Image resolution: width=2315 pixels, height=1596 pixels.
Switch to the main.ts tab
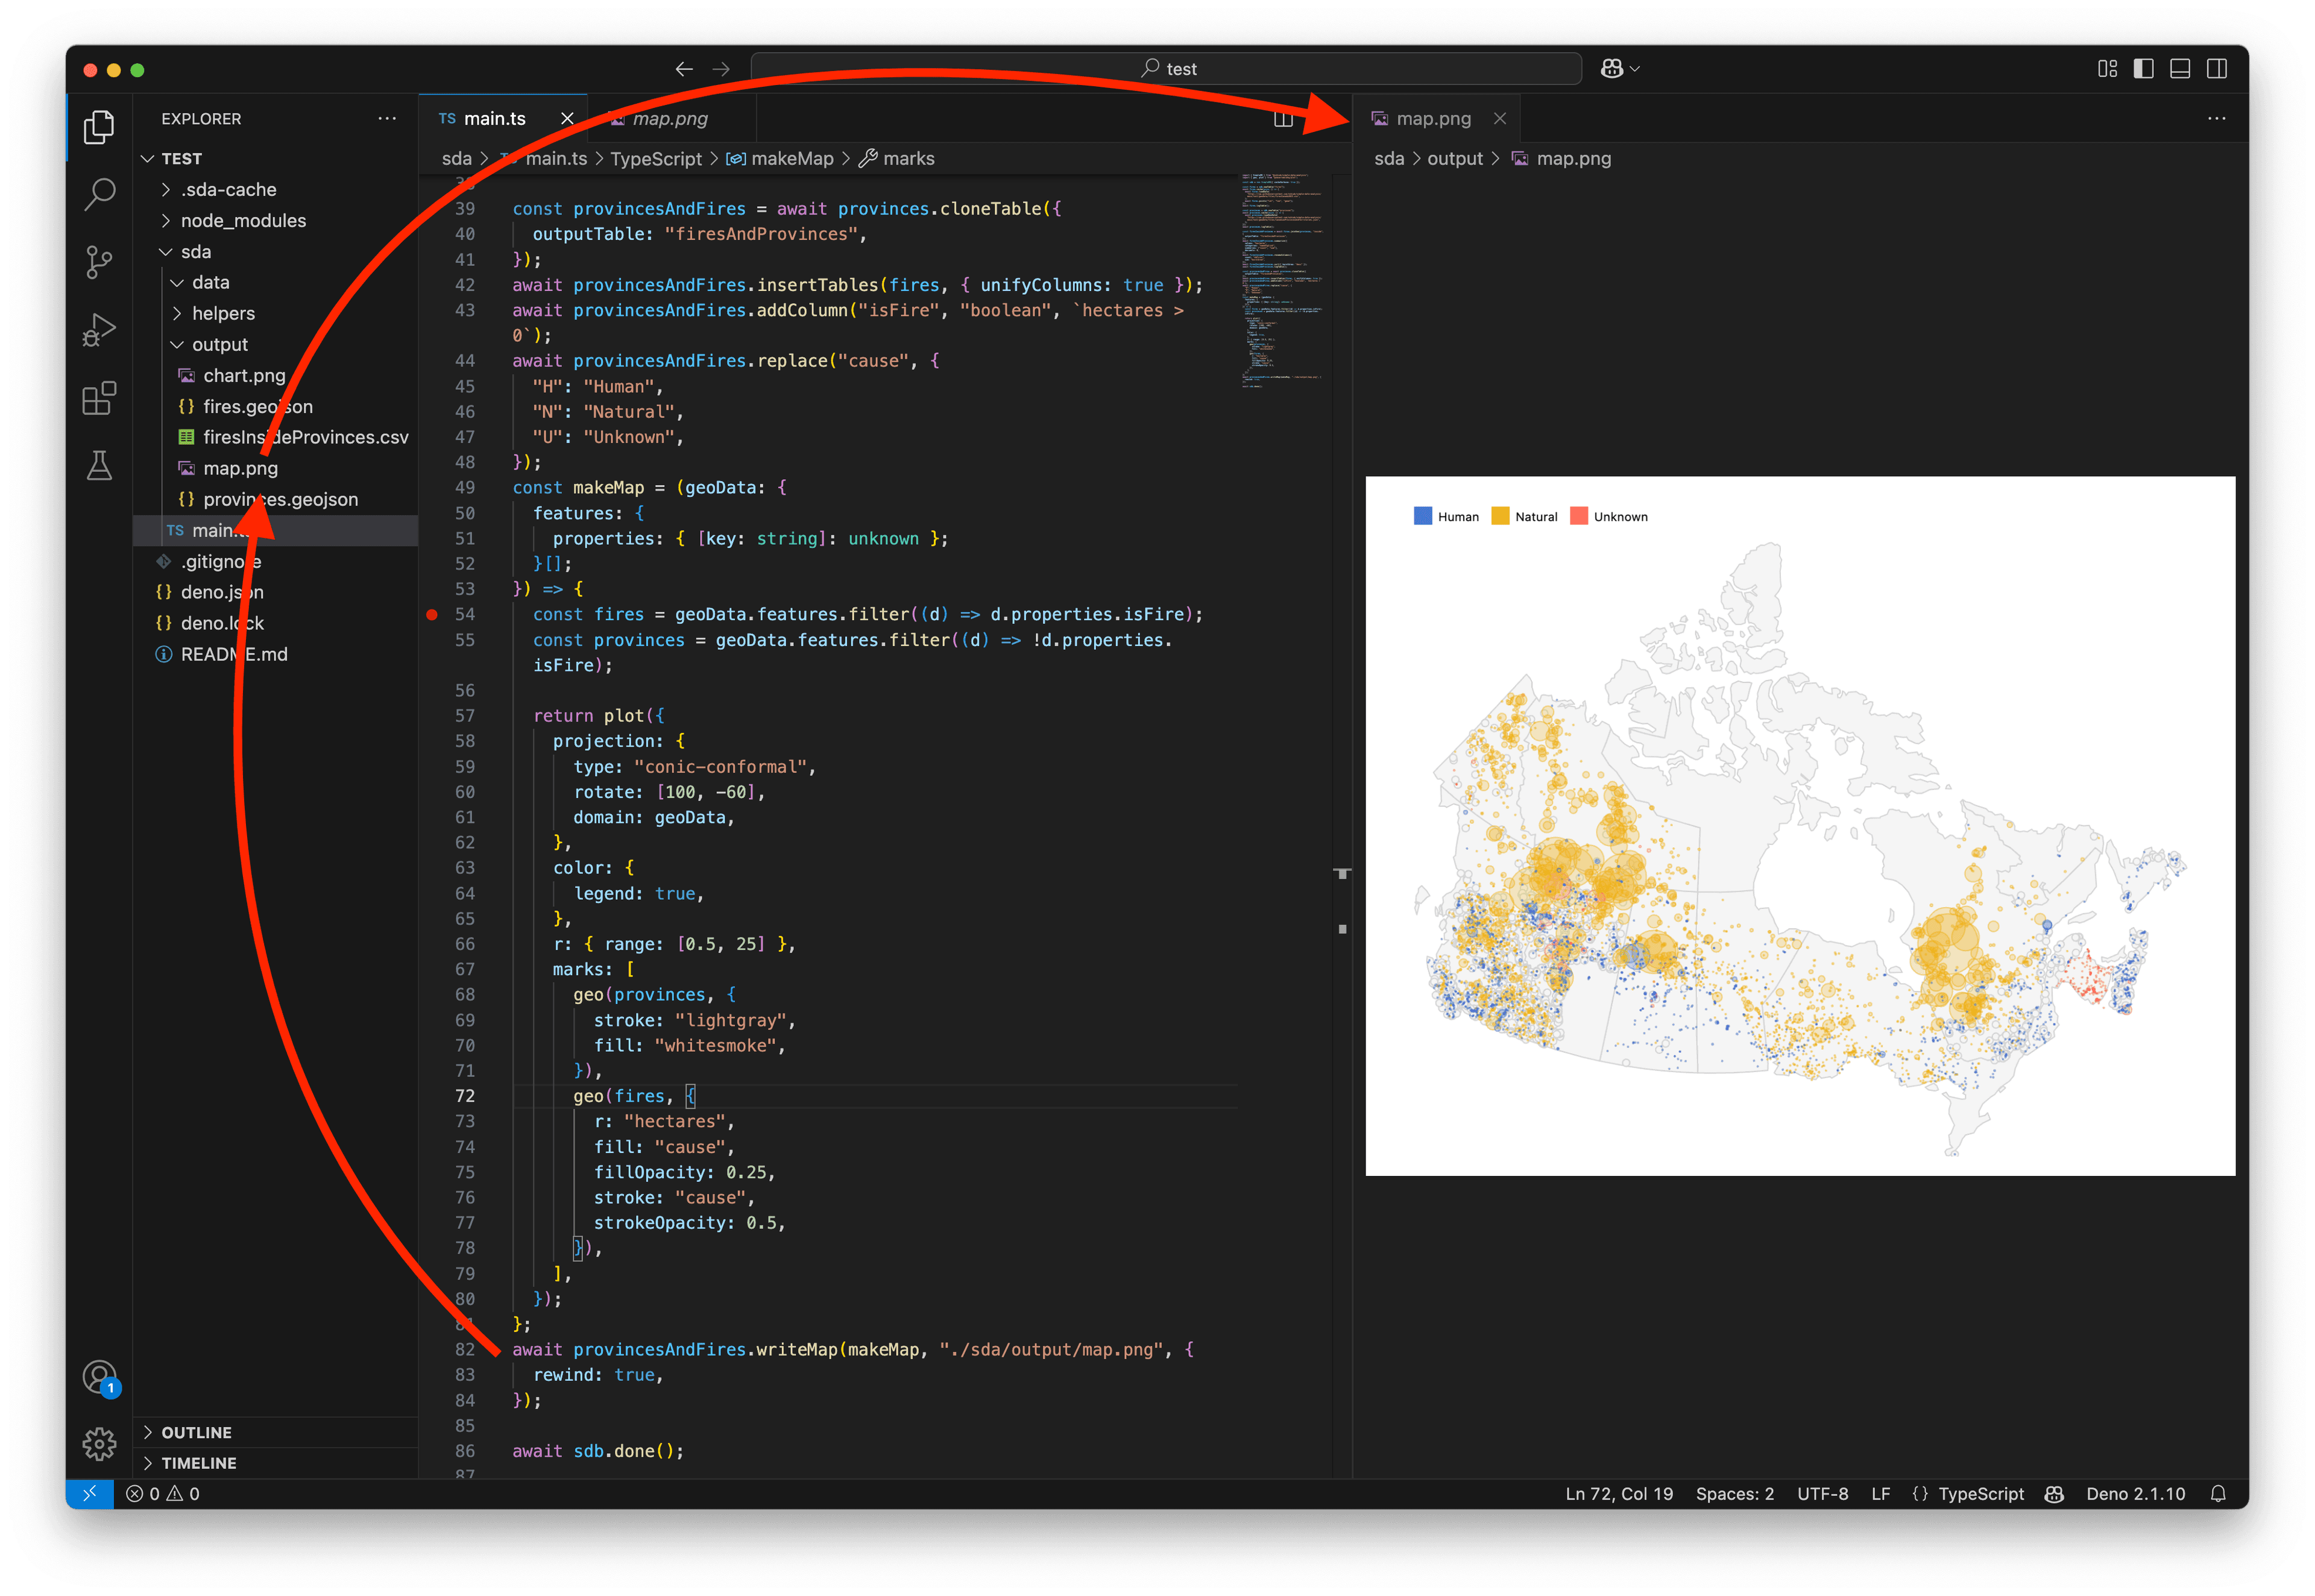tap(494, 118)
